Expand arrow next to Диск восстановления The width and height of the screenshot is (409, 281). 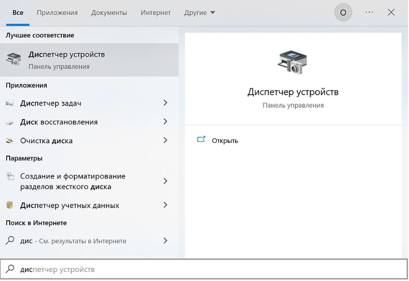coord(165,122)
